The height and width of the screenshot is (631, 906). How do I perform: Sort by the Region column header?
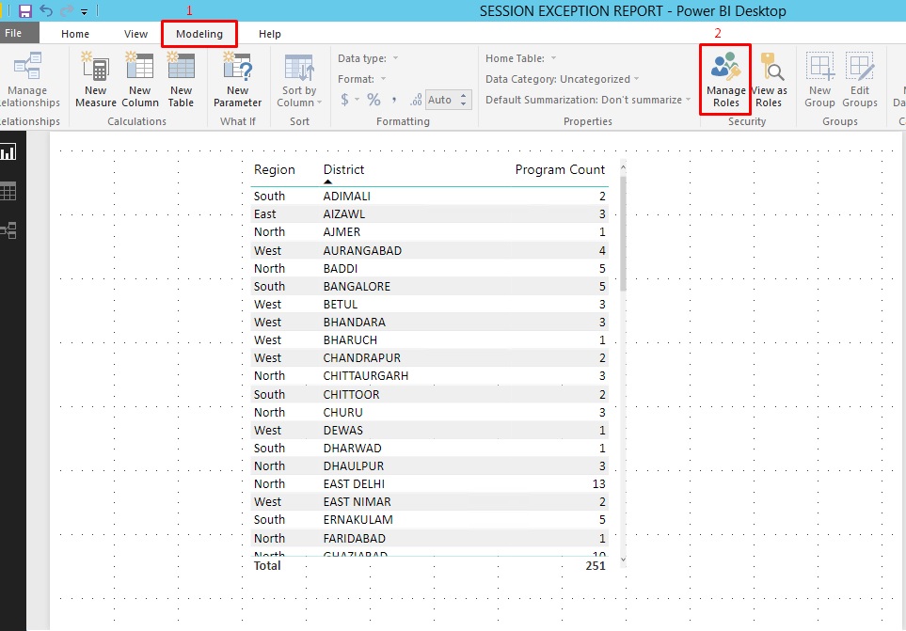coord(275,169)
